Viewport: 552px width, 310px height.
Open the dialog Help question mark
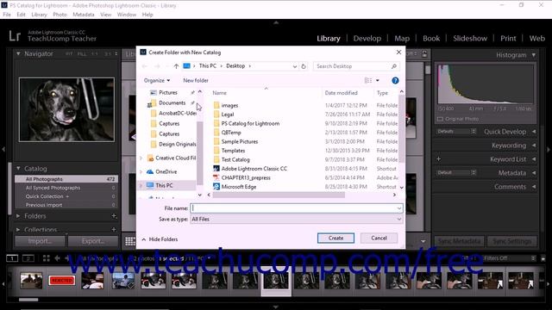click(x=395, y=80)
